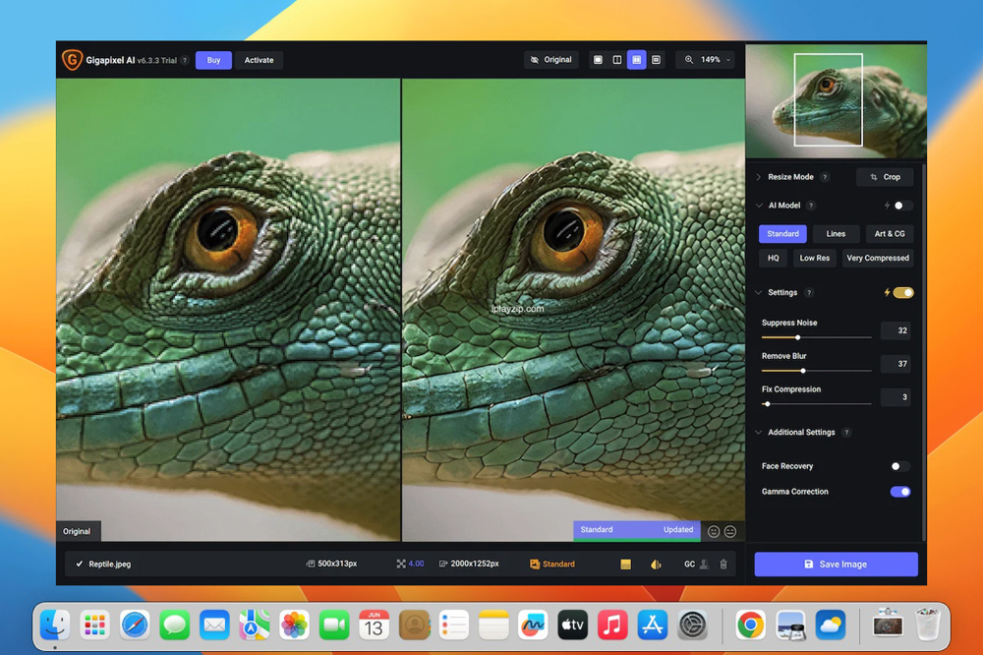
Task: Click the Buy button
Action: [213, 60]
